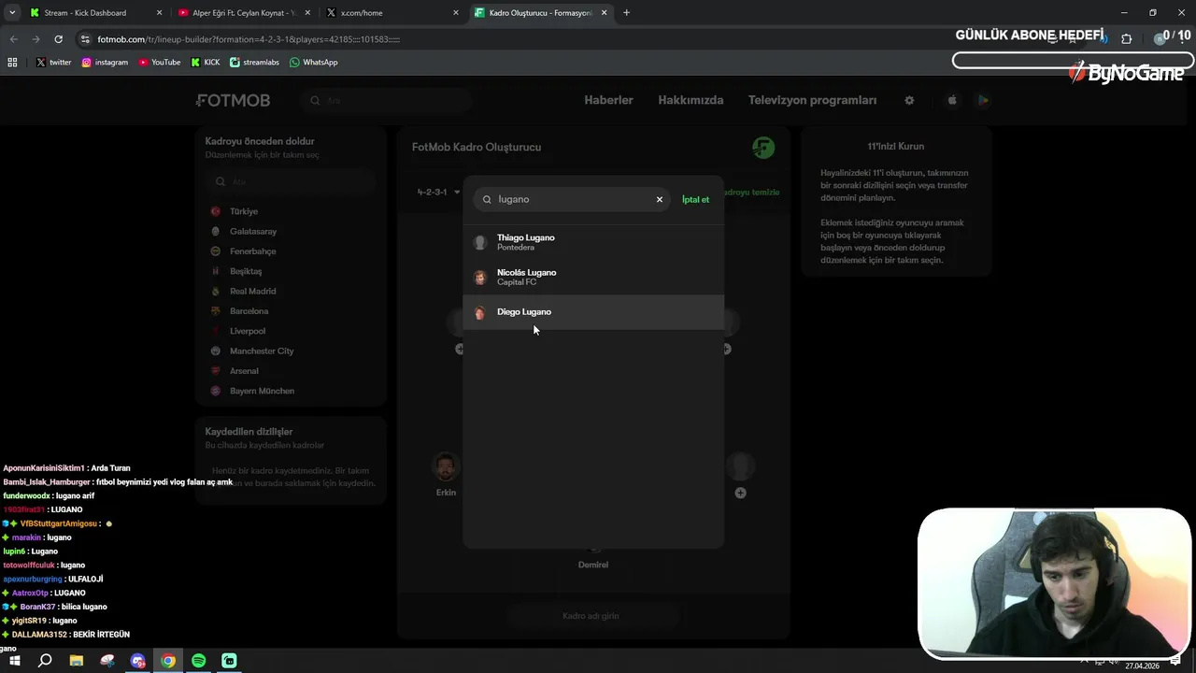Click the Apple App Store icon

(952, 100)
